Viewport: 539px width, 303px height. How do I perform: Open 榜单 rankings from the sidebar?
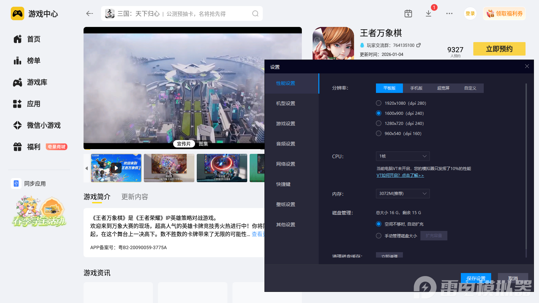click(27, 61)
